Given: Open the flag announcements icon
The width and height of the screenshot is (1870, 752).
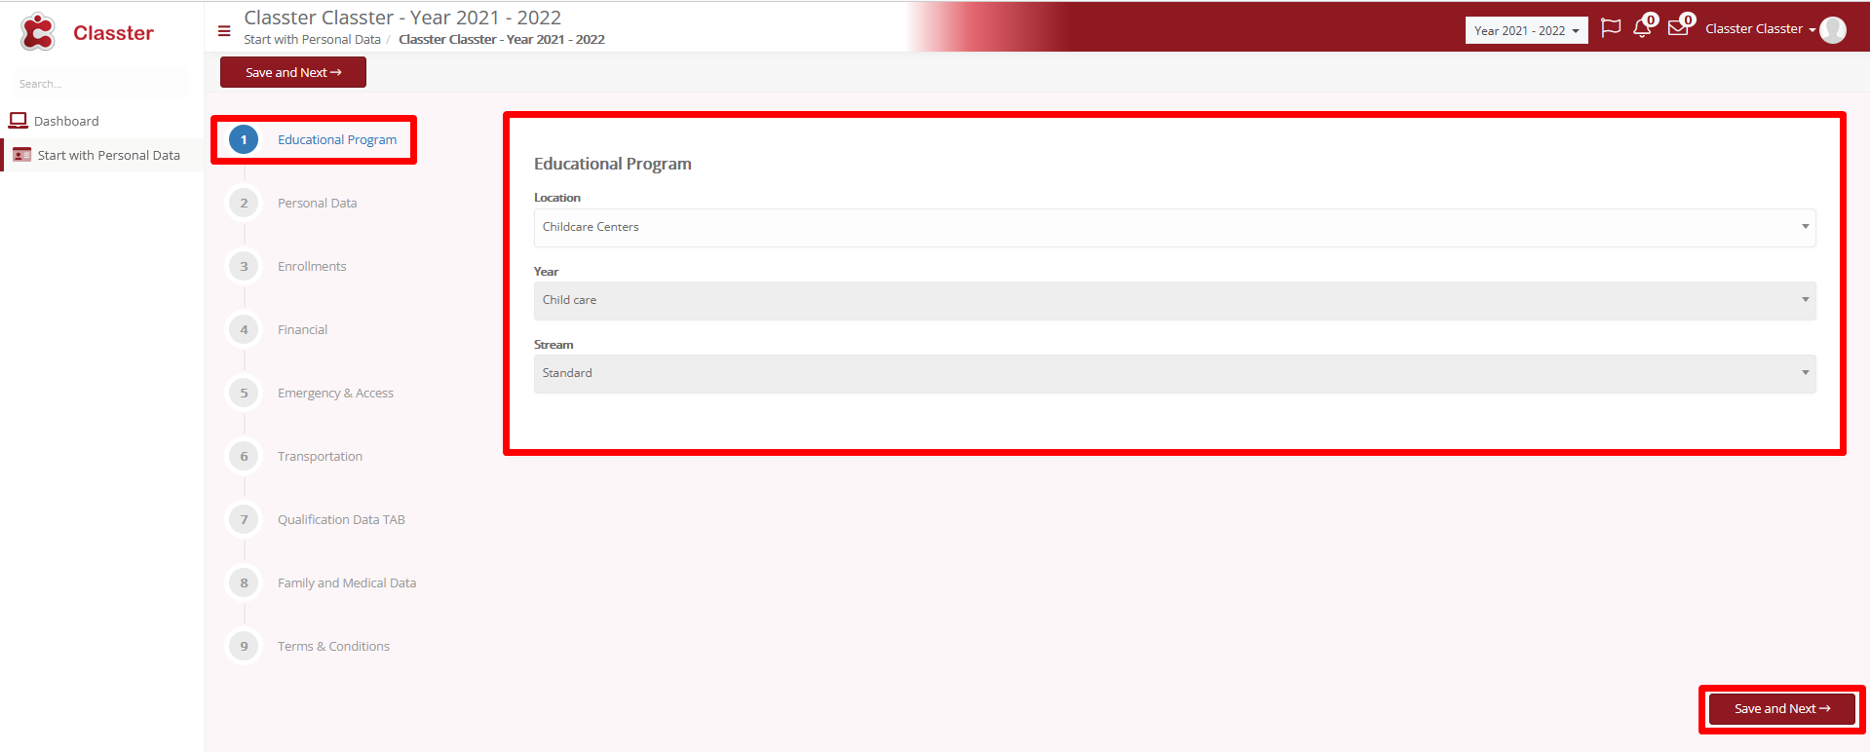Looking at the screenshot, I should 1611,28.
